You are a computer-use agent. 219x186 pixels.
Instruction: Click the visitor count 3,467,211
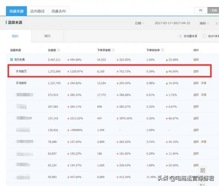[54, 60]
